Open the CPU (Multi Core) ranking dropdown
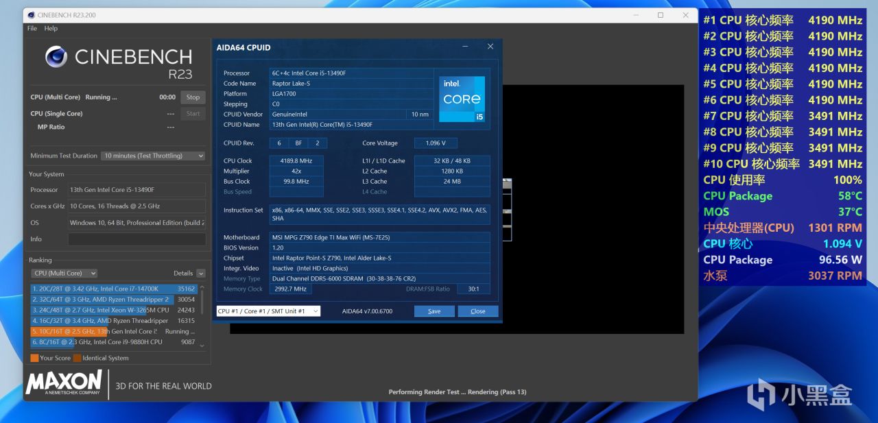This screenshot has width=878, height=423. [64, 273]
